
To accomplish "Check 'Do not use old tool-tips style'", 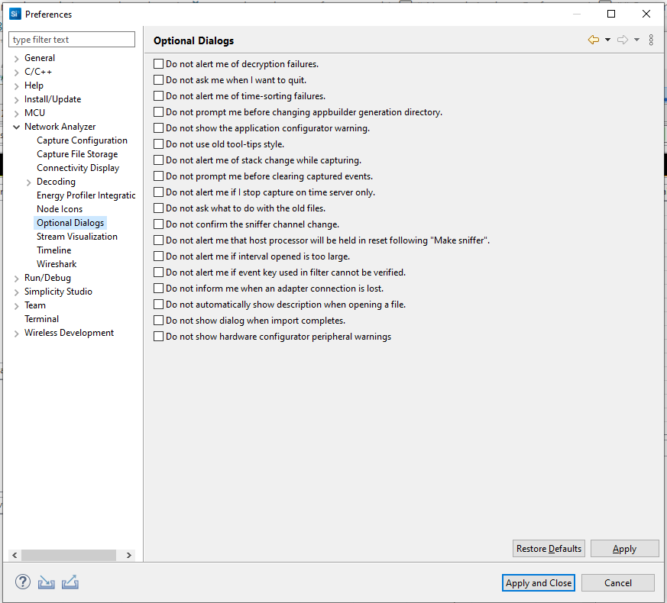I will coord(158,144).
